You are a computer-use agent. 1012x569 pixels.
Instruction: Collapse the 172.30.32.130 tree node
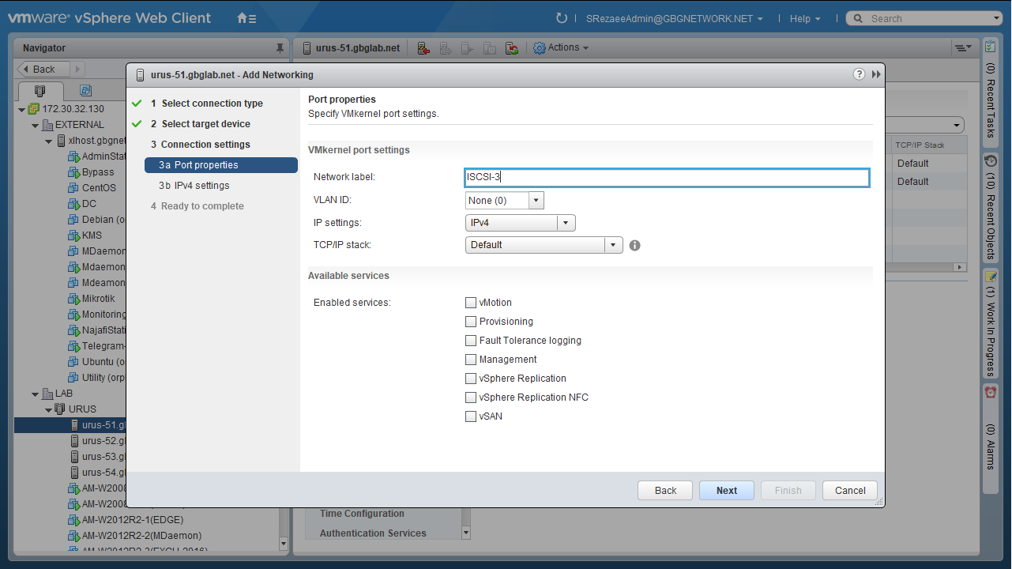click(x=21, y=109)
